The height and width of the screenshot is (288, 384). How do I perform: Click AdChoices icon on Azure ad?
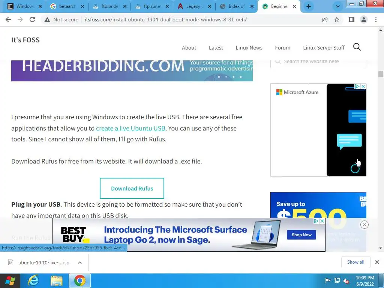pyautogui.click(x=357, y=87)
